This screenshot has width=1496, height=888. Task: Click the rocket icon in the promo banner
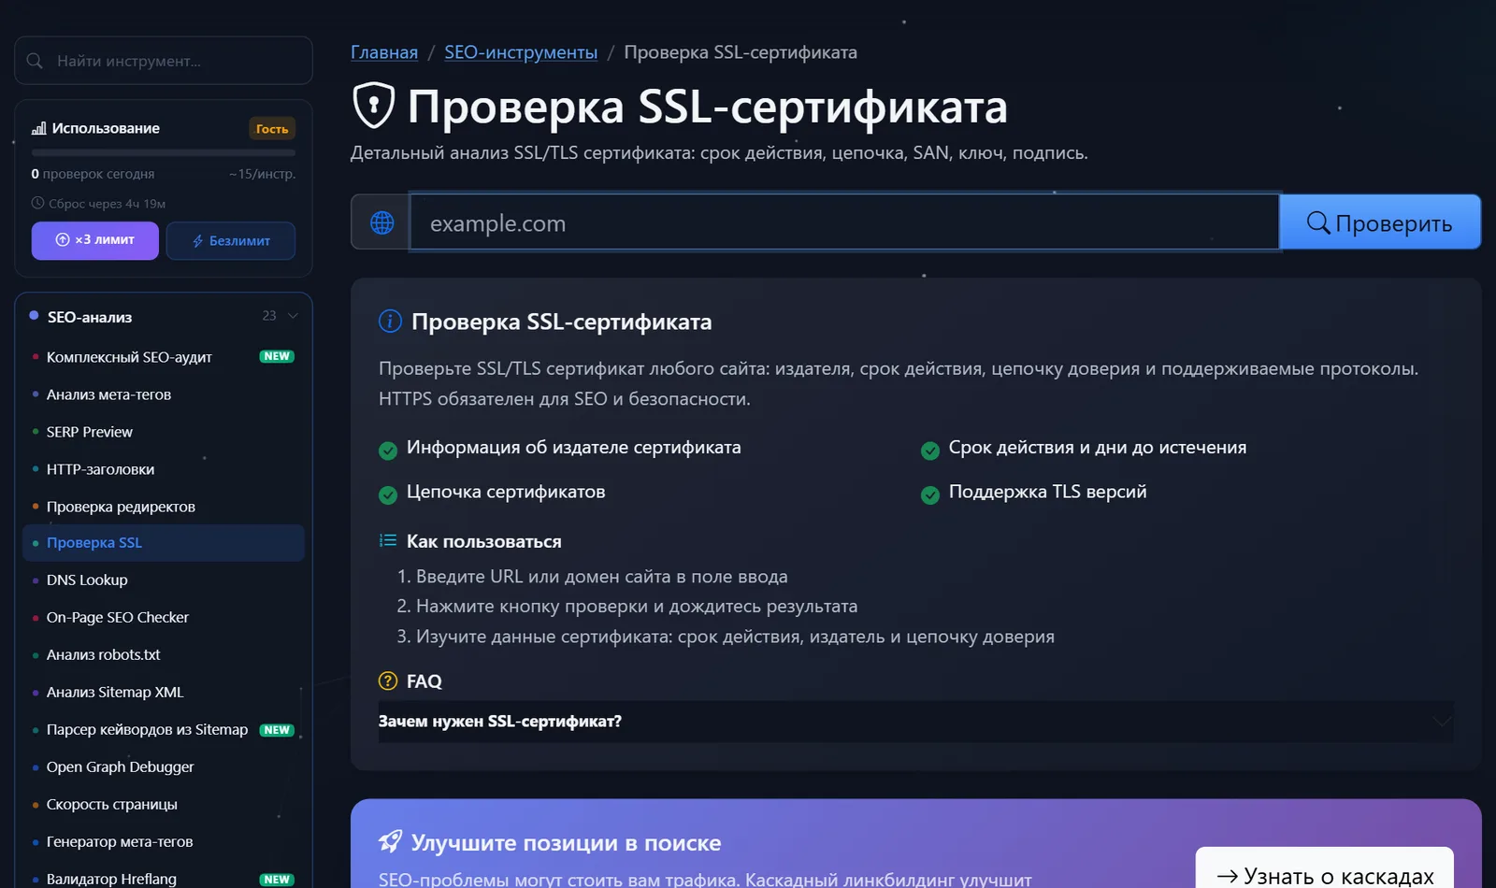[x=390, y=841]
